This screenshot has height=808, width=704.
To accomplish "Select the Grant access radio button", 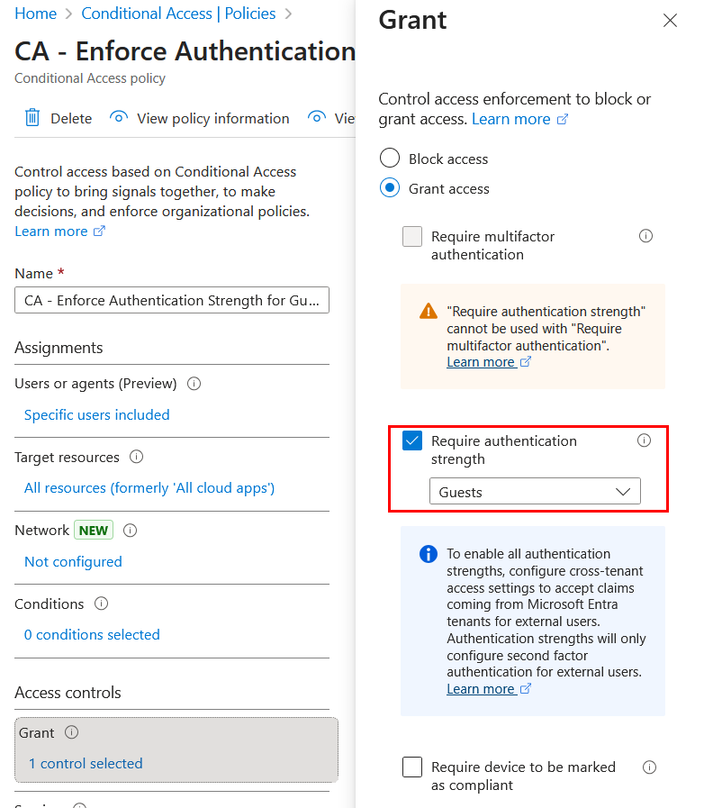I will 390,188.
